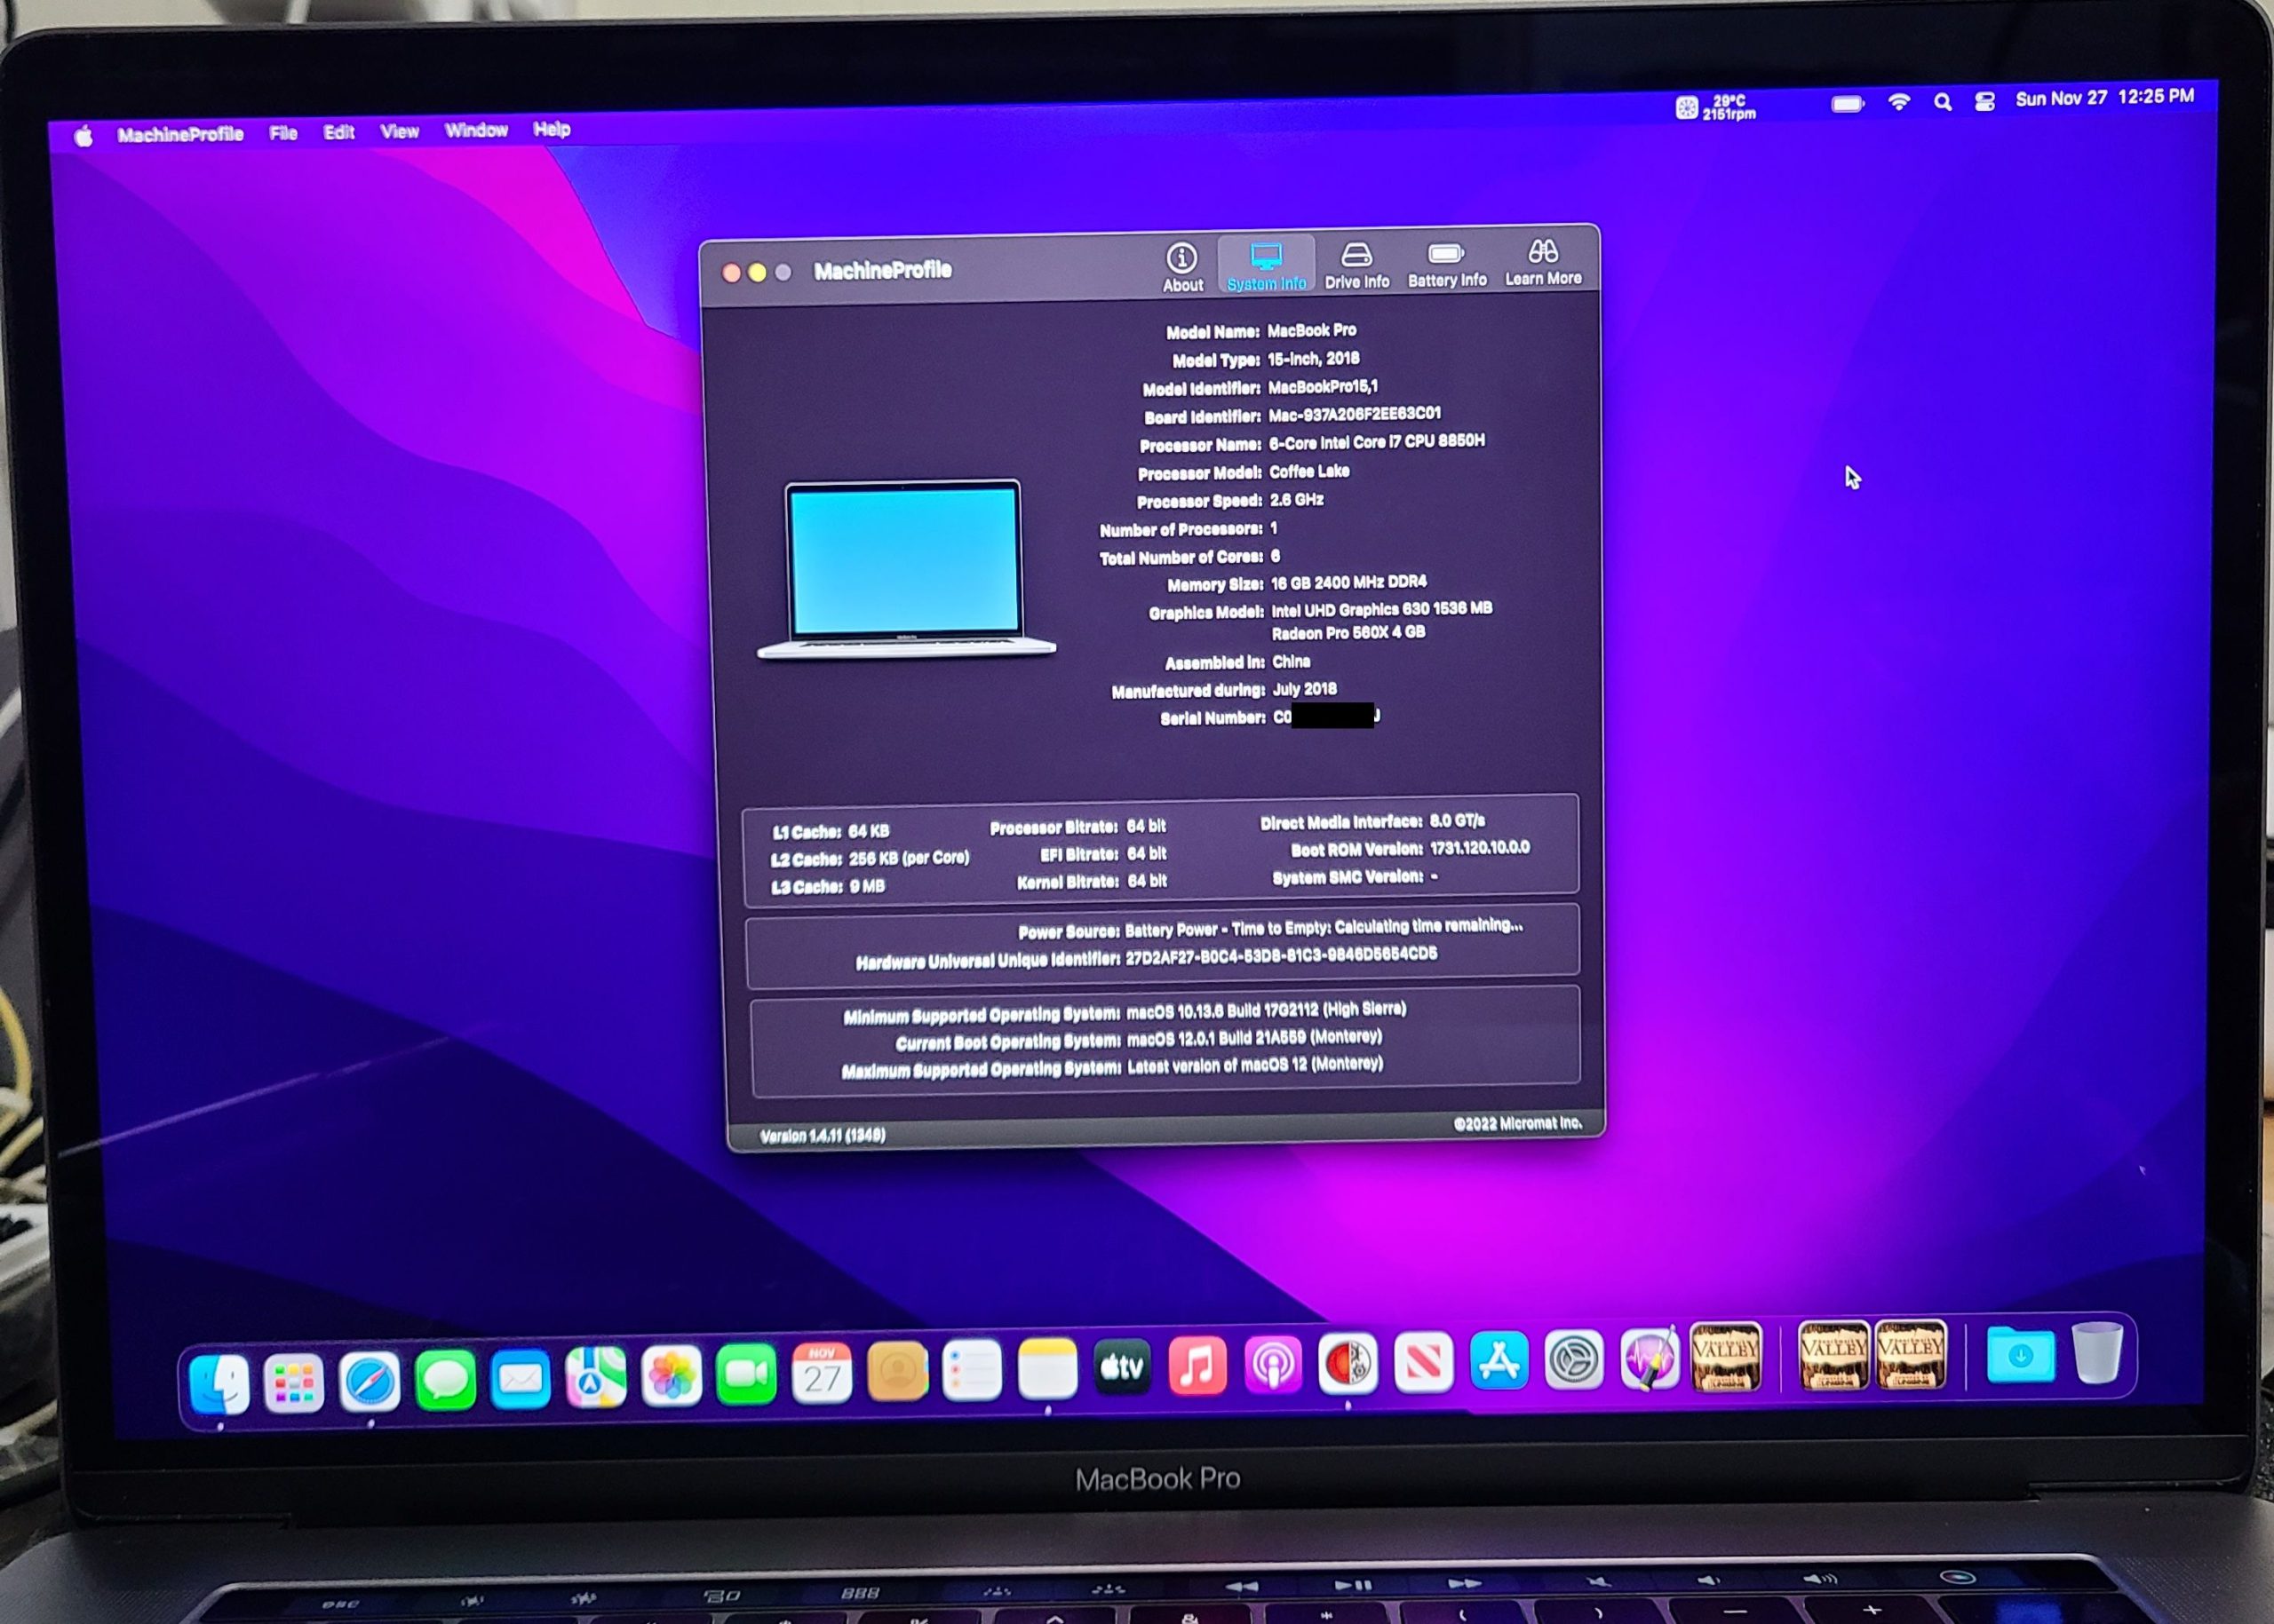This screenshot has width=2274, height=1624.
Task: Open Contacts from the Dock
Action: pyautogui.click(x=897, y=1371)
